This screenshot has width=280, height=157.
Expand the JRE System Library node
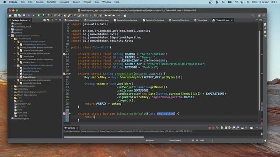[x=12, y=92]
